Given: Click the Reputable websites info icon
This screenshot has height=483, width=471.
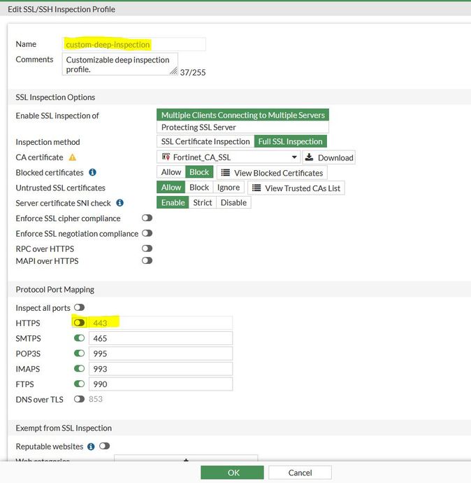Looking at the screenshot, I should (91, 447).
